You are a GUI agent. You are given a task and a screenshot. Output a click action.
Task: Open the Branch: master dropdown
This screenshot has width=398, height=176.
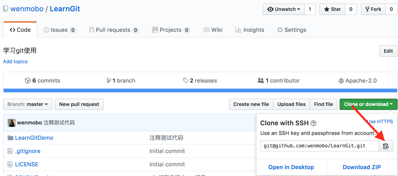coord(28,104)
